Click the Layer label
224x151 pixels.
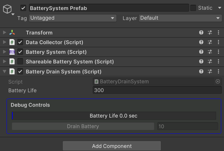pyautogui.click(x=130, y=18)
